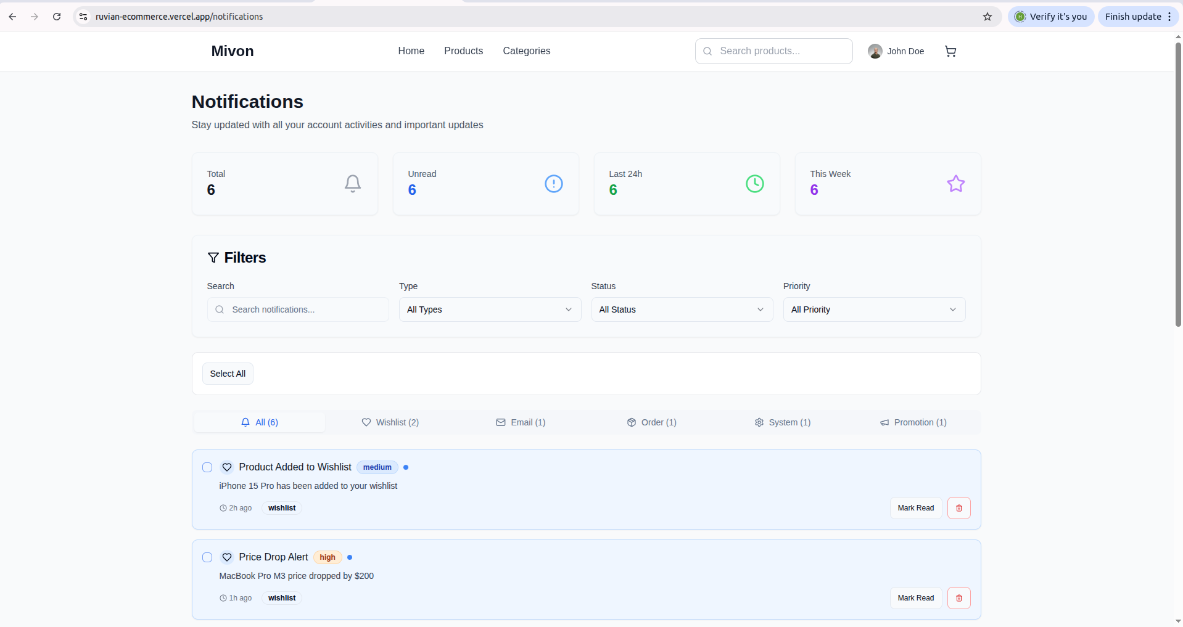Switch to the Email (1) tab
Viewport: 1183px width, 627px height.
pyautogui.click(x=521, y=422)
